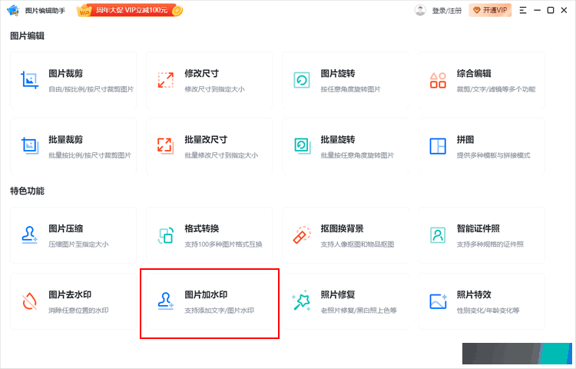Click description 消除任意位置的水印
The height and width of the screenshot is (369, 576).
(x=78, y=311)
